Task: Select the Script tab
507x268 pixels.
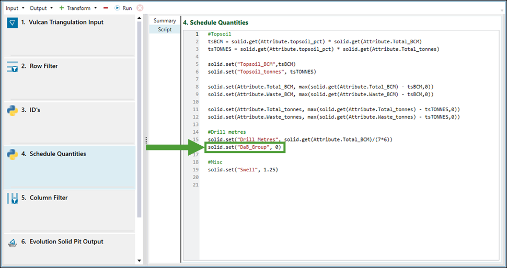Action: click(165, 30)
